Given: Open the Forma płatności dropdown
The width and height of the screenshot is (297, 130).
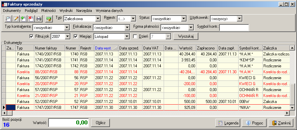Looking at the screenshot, I should coord(191,27).
